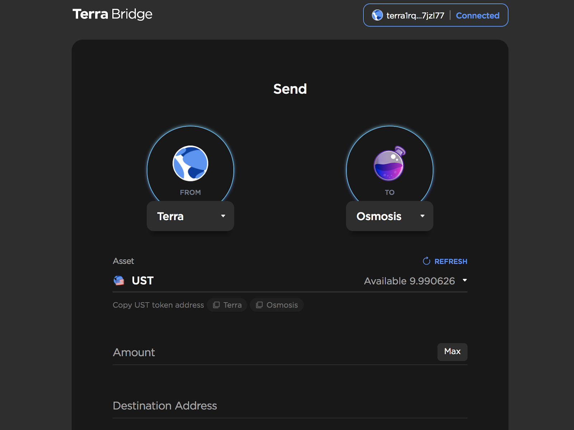Select the UST asset name
Image resolution: width=574 pixels, height=430 pixels.
(x=142, y=281)
